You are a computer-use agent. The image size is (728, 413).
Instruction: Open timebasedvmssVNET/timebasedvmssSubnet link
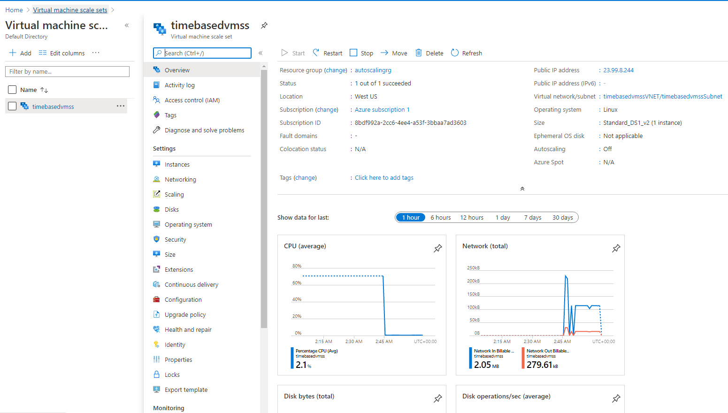coord(663,96)
